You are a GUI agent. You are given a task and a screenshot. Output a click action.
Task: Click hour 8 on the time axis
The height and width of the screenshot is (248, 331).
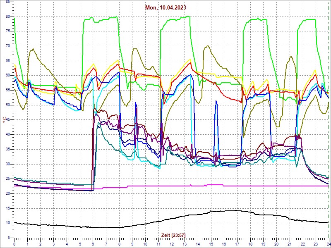[x=119, y=244]
